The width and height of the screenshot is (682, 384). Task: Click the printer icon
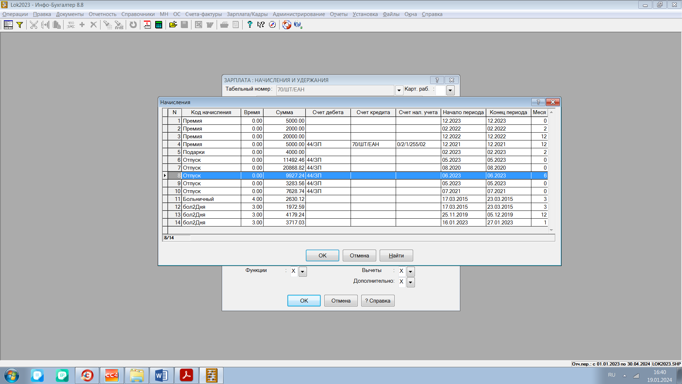click(x=224, y=25)
